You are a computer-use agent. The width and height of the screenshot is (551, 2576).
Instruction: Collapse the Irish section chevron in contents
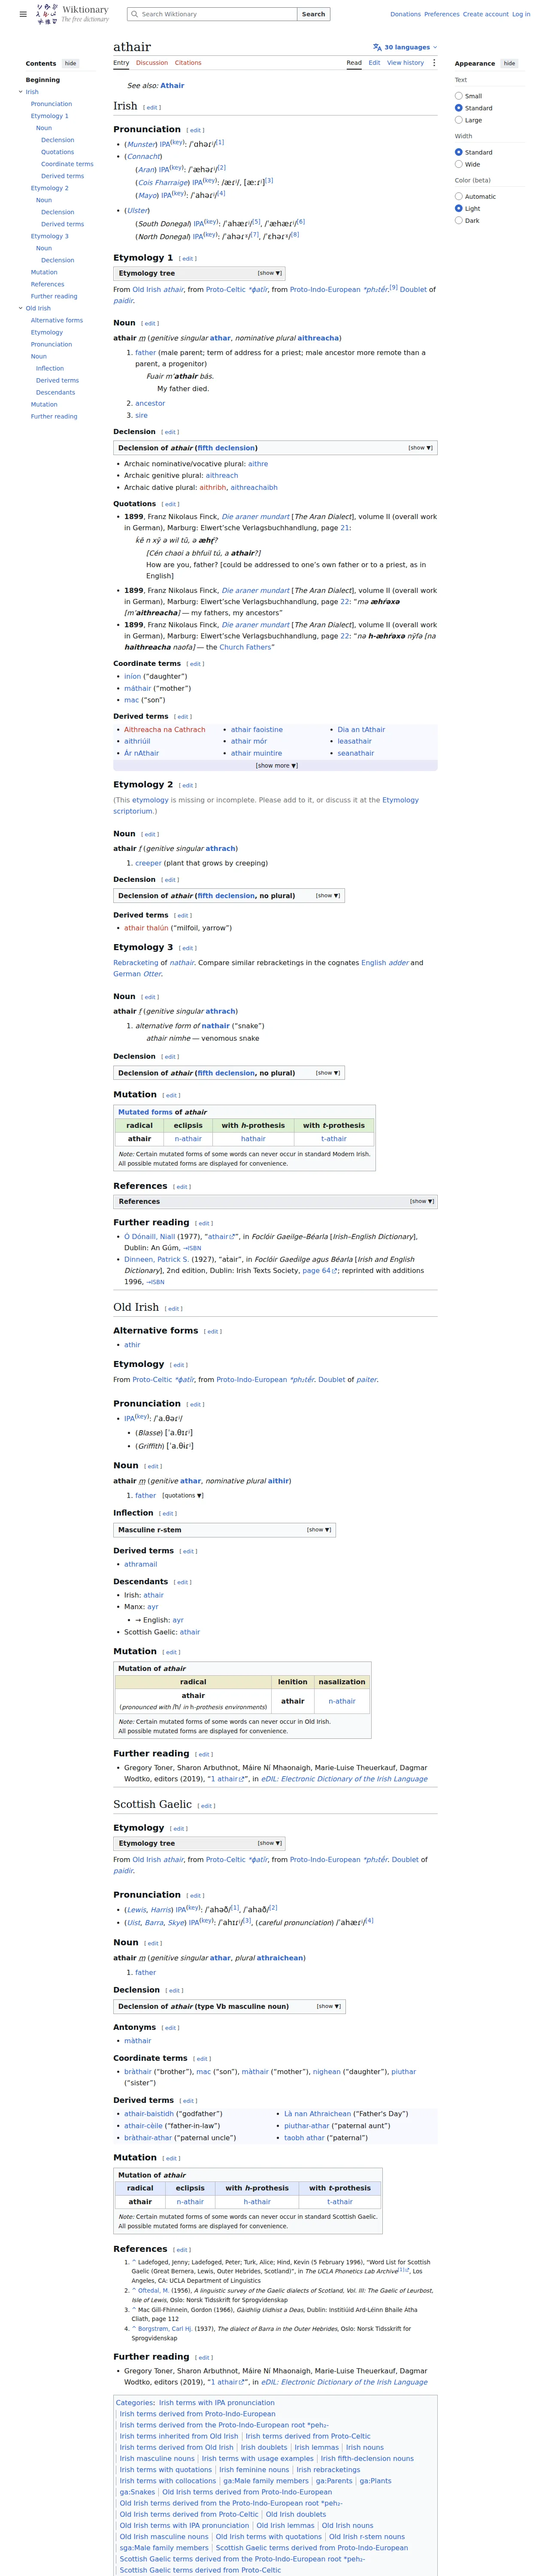(x=20, y=92)
